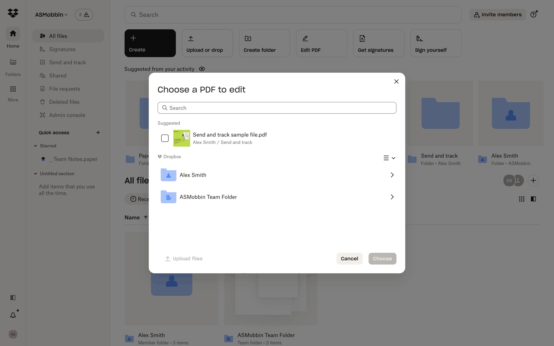554x346 pixels.
Task: Expand the ASMobbin Team Folder in dialog
Action: tap(392, 197)
